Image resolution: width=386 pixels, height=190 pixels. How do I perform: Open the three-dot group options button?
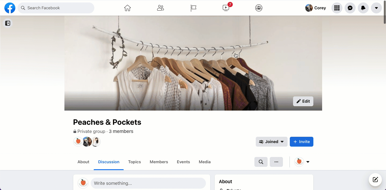tap(276, 162)
